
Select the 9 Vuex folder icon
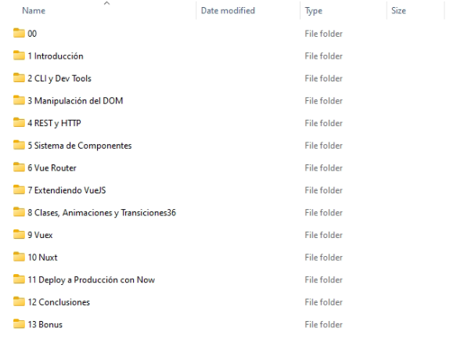click(x=19, y=235)
